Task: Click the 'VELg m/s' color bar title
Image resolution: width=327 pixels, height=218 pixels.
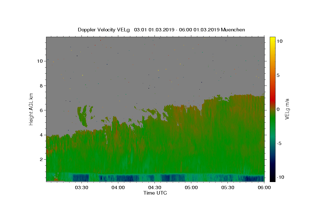Action: coord(287,109)
